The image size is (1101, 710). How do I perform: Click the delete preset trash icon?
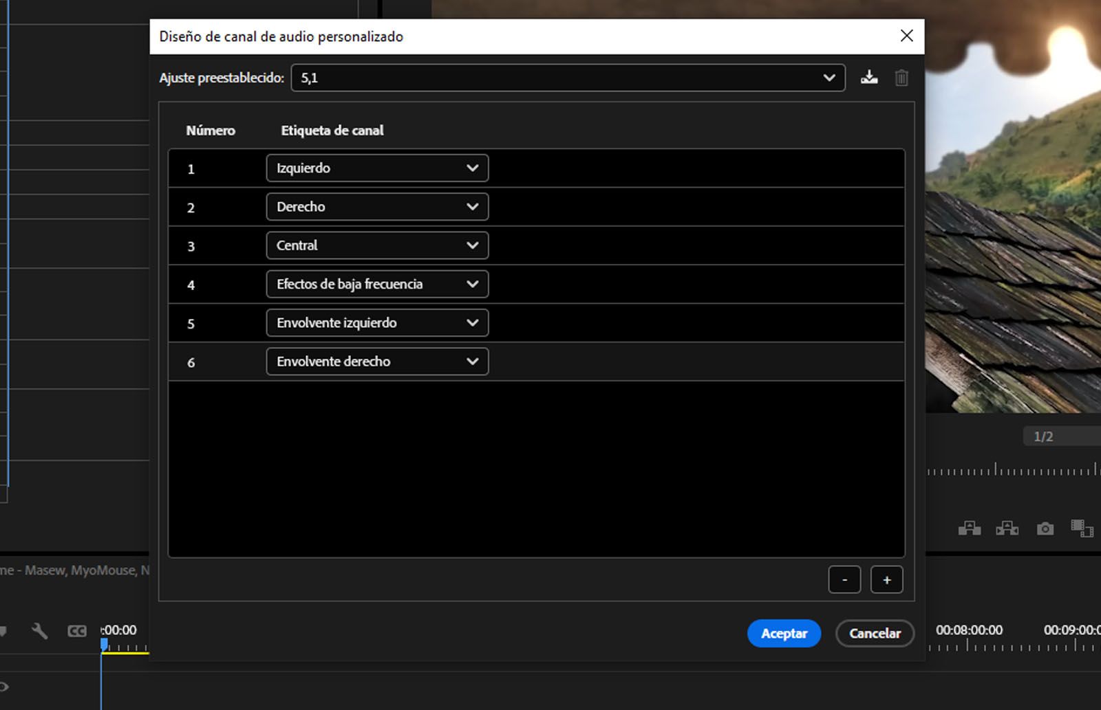[x=901, y=78]
